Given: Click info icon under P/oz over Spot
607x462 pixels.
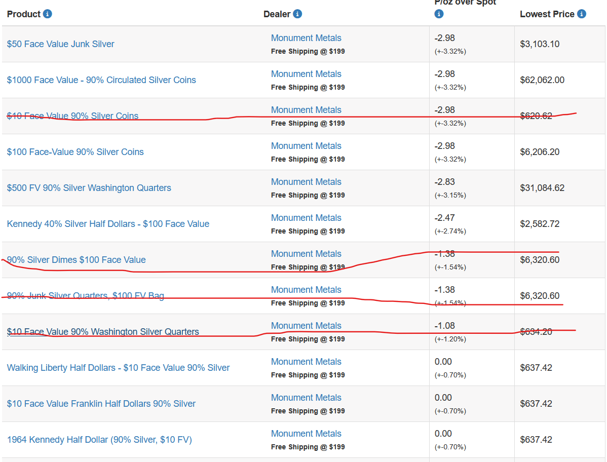Looking at the screenshot, I should [x=439, y=14].
